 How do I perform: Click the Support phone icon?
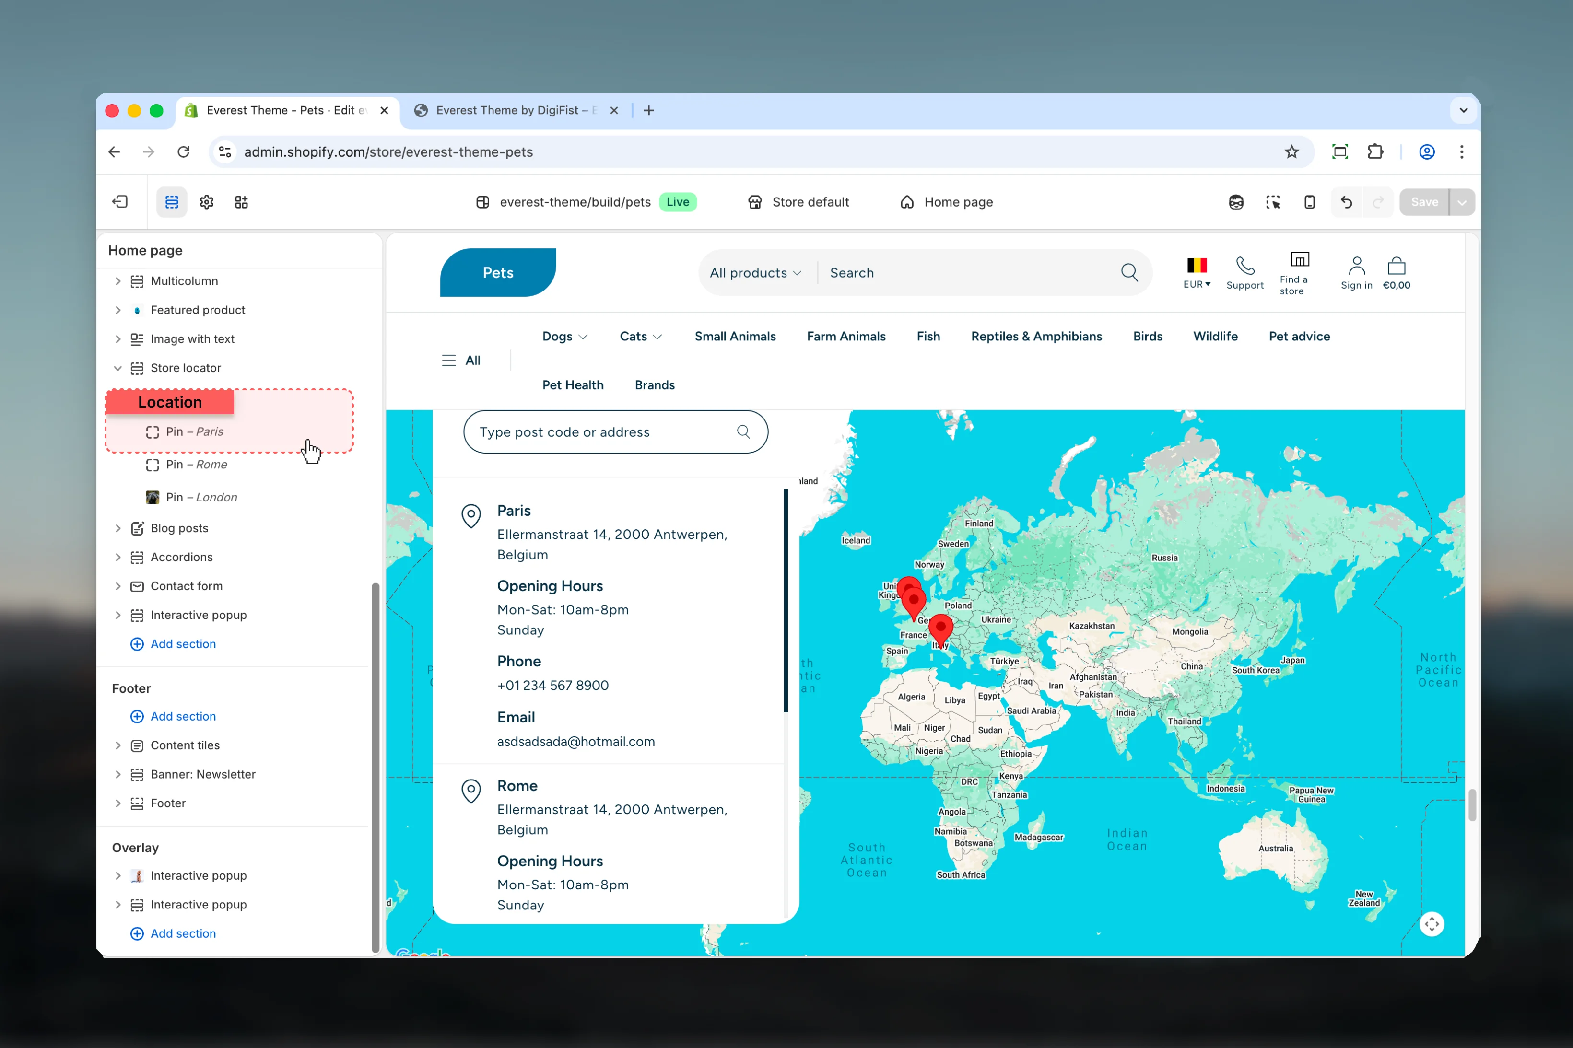pos(1245,265)
